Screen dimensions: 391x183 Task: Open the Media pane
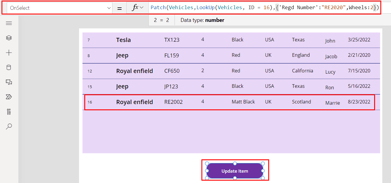[9, 82]
